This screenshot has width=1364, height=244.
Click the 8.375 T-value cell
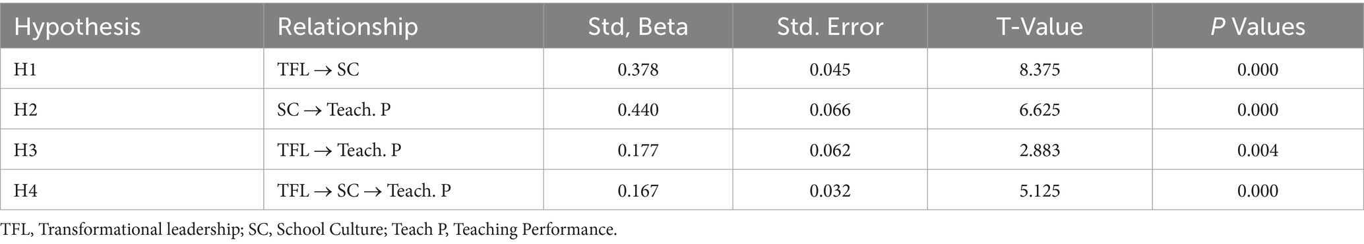(x=1039, y=69)
